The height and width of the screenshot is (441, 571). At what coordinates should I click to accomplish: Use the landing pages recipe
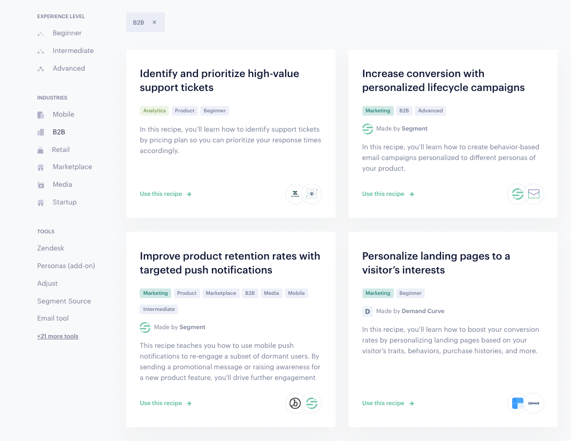click(x=388, y=403)
